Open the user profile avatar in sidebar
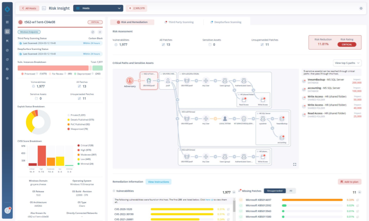 pos(7,210)
